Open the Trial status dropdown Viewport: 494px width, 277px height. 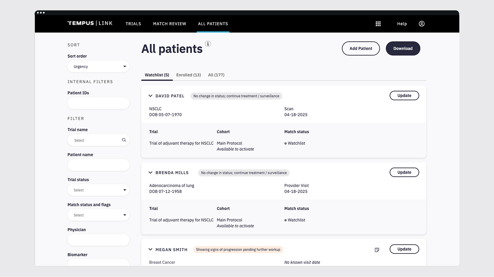99,190
